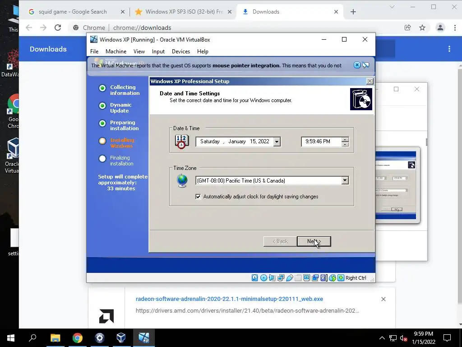Open Chrome tab search chevron
This screenshot has width=462, height=347.
coord(392,7)
